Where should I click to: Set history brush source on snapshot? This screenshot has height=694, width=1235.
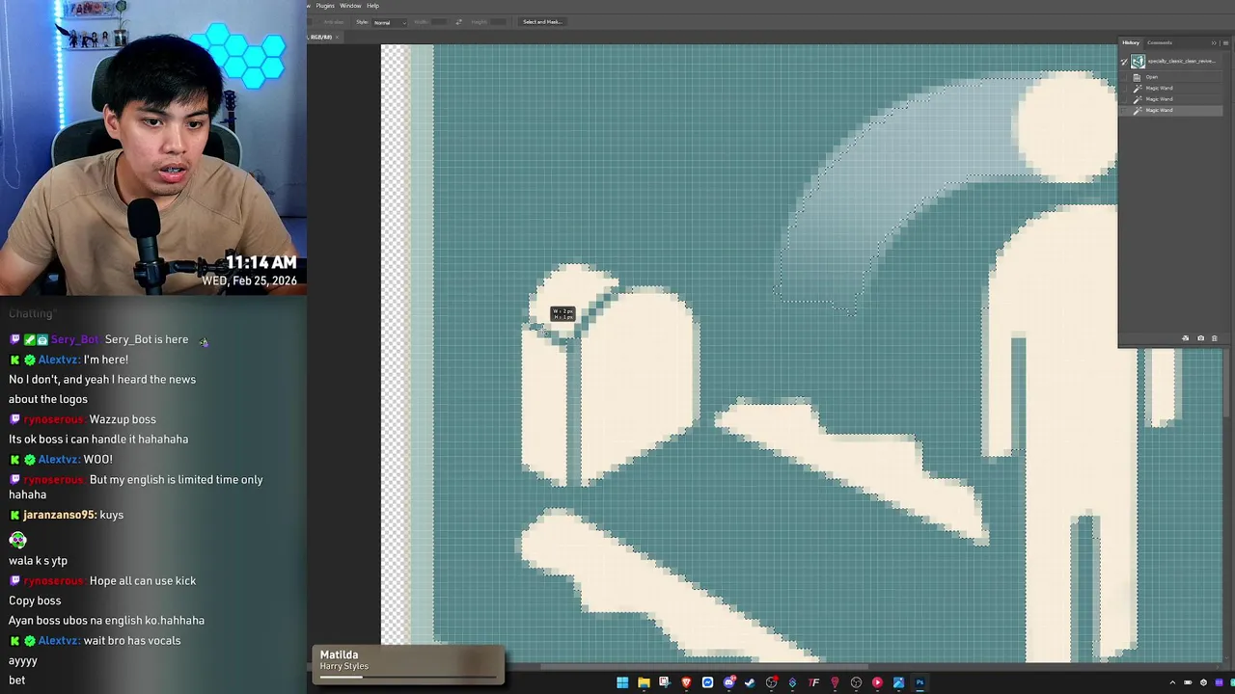click(x=1124, y=61)
